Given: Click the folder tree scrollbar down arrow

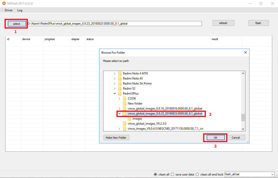Looking at the screenshot, I should pos(243,129).
